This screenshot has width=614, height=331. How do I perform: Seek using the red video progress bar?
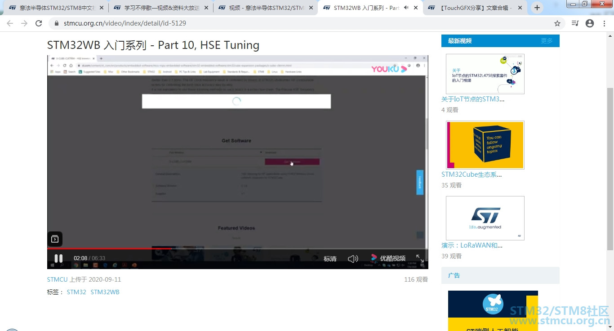pos(109,248)
